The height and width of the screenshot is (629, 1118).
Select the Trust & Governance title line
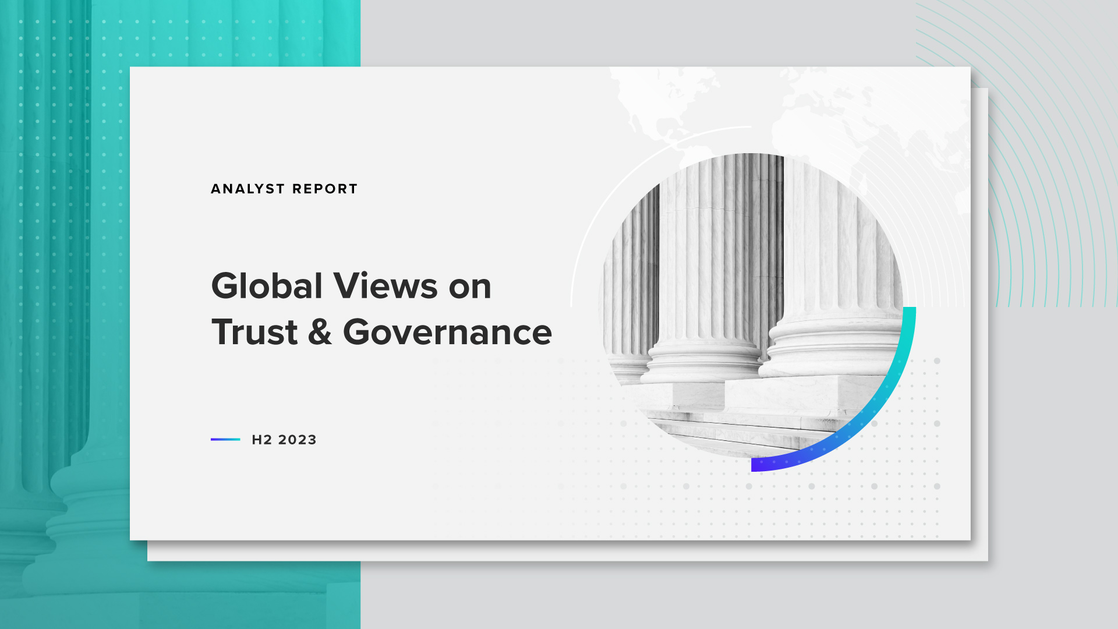(x=381, y=332)
